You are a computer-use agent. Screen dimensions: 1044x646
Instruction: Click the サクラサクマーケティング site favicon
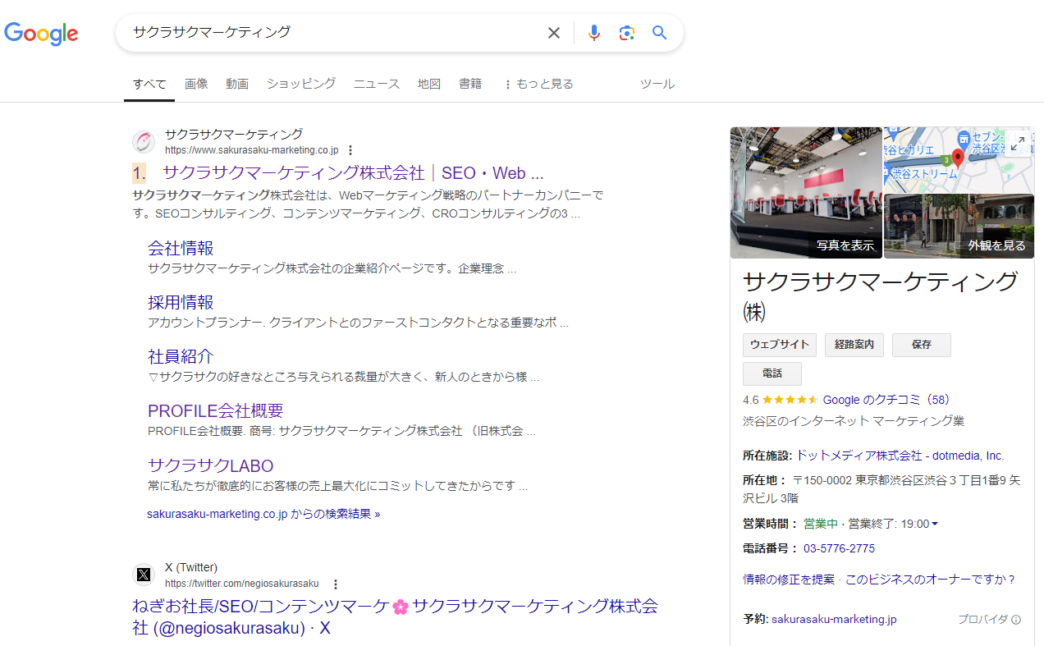(x=144, y=142)
